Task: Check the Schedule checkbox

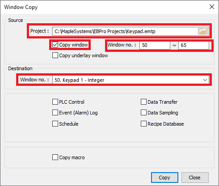Action: [x=55, y=124]
